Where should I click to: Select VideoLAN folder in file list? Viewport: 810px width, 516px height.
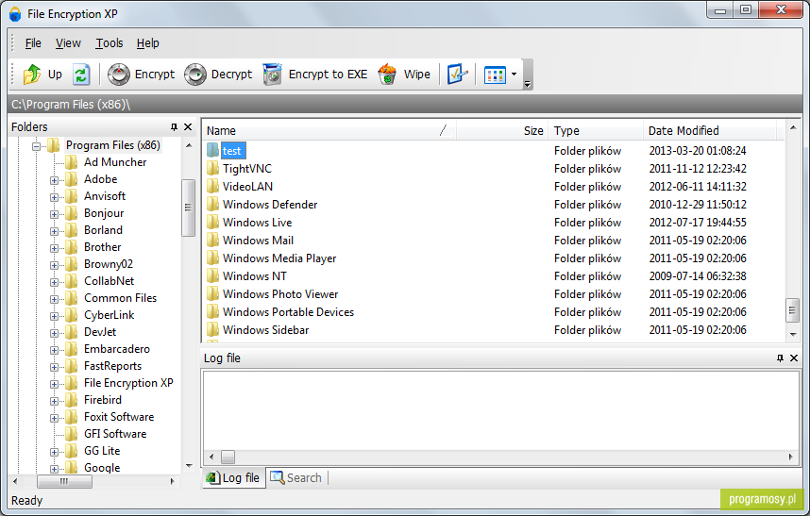point(247,187)
